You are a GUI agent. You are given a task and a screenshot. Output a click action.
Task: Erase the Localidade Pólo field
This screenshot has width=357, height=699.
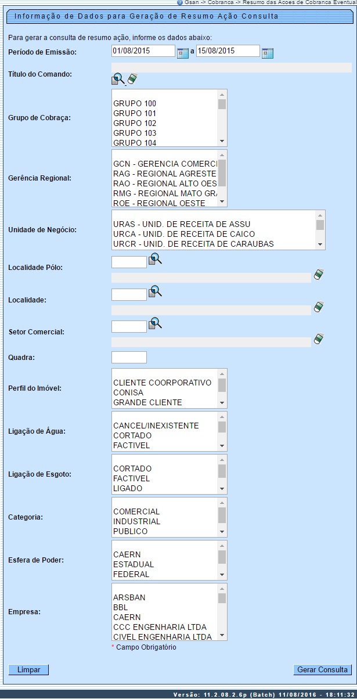coord(318,275)
